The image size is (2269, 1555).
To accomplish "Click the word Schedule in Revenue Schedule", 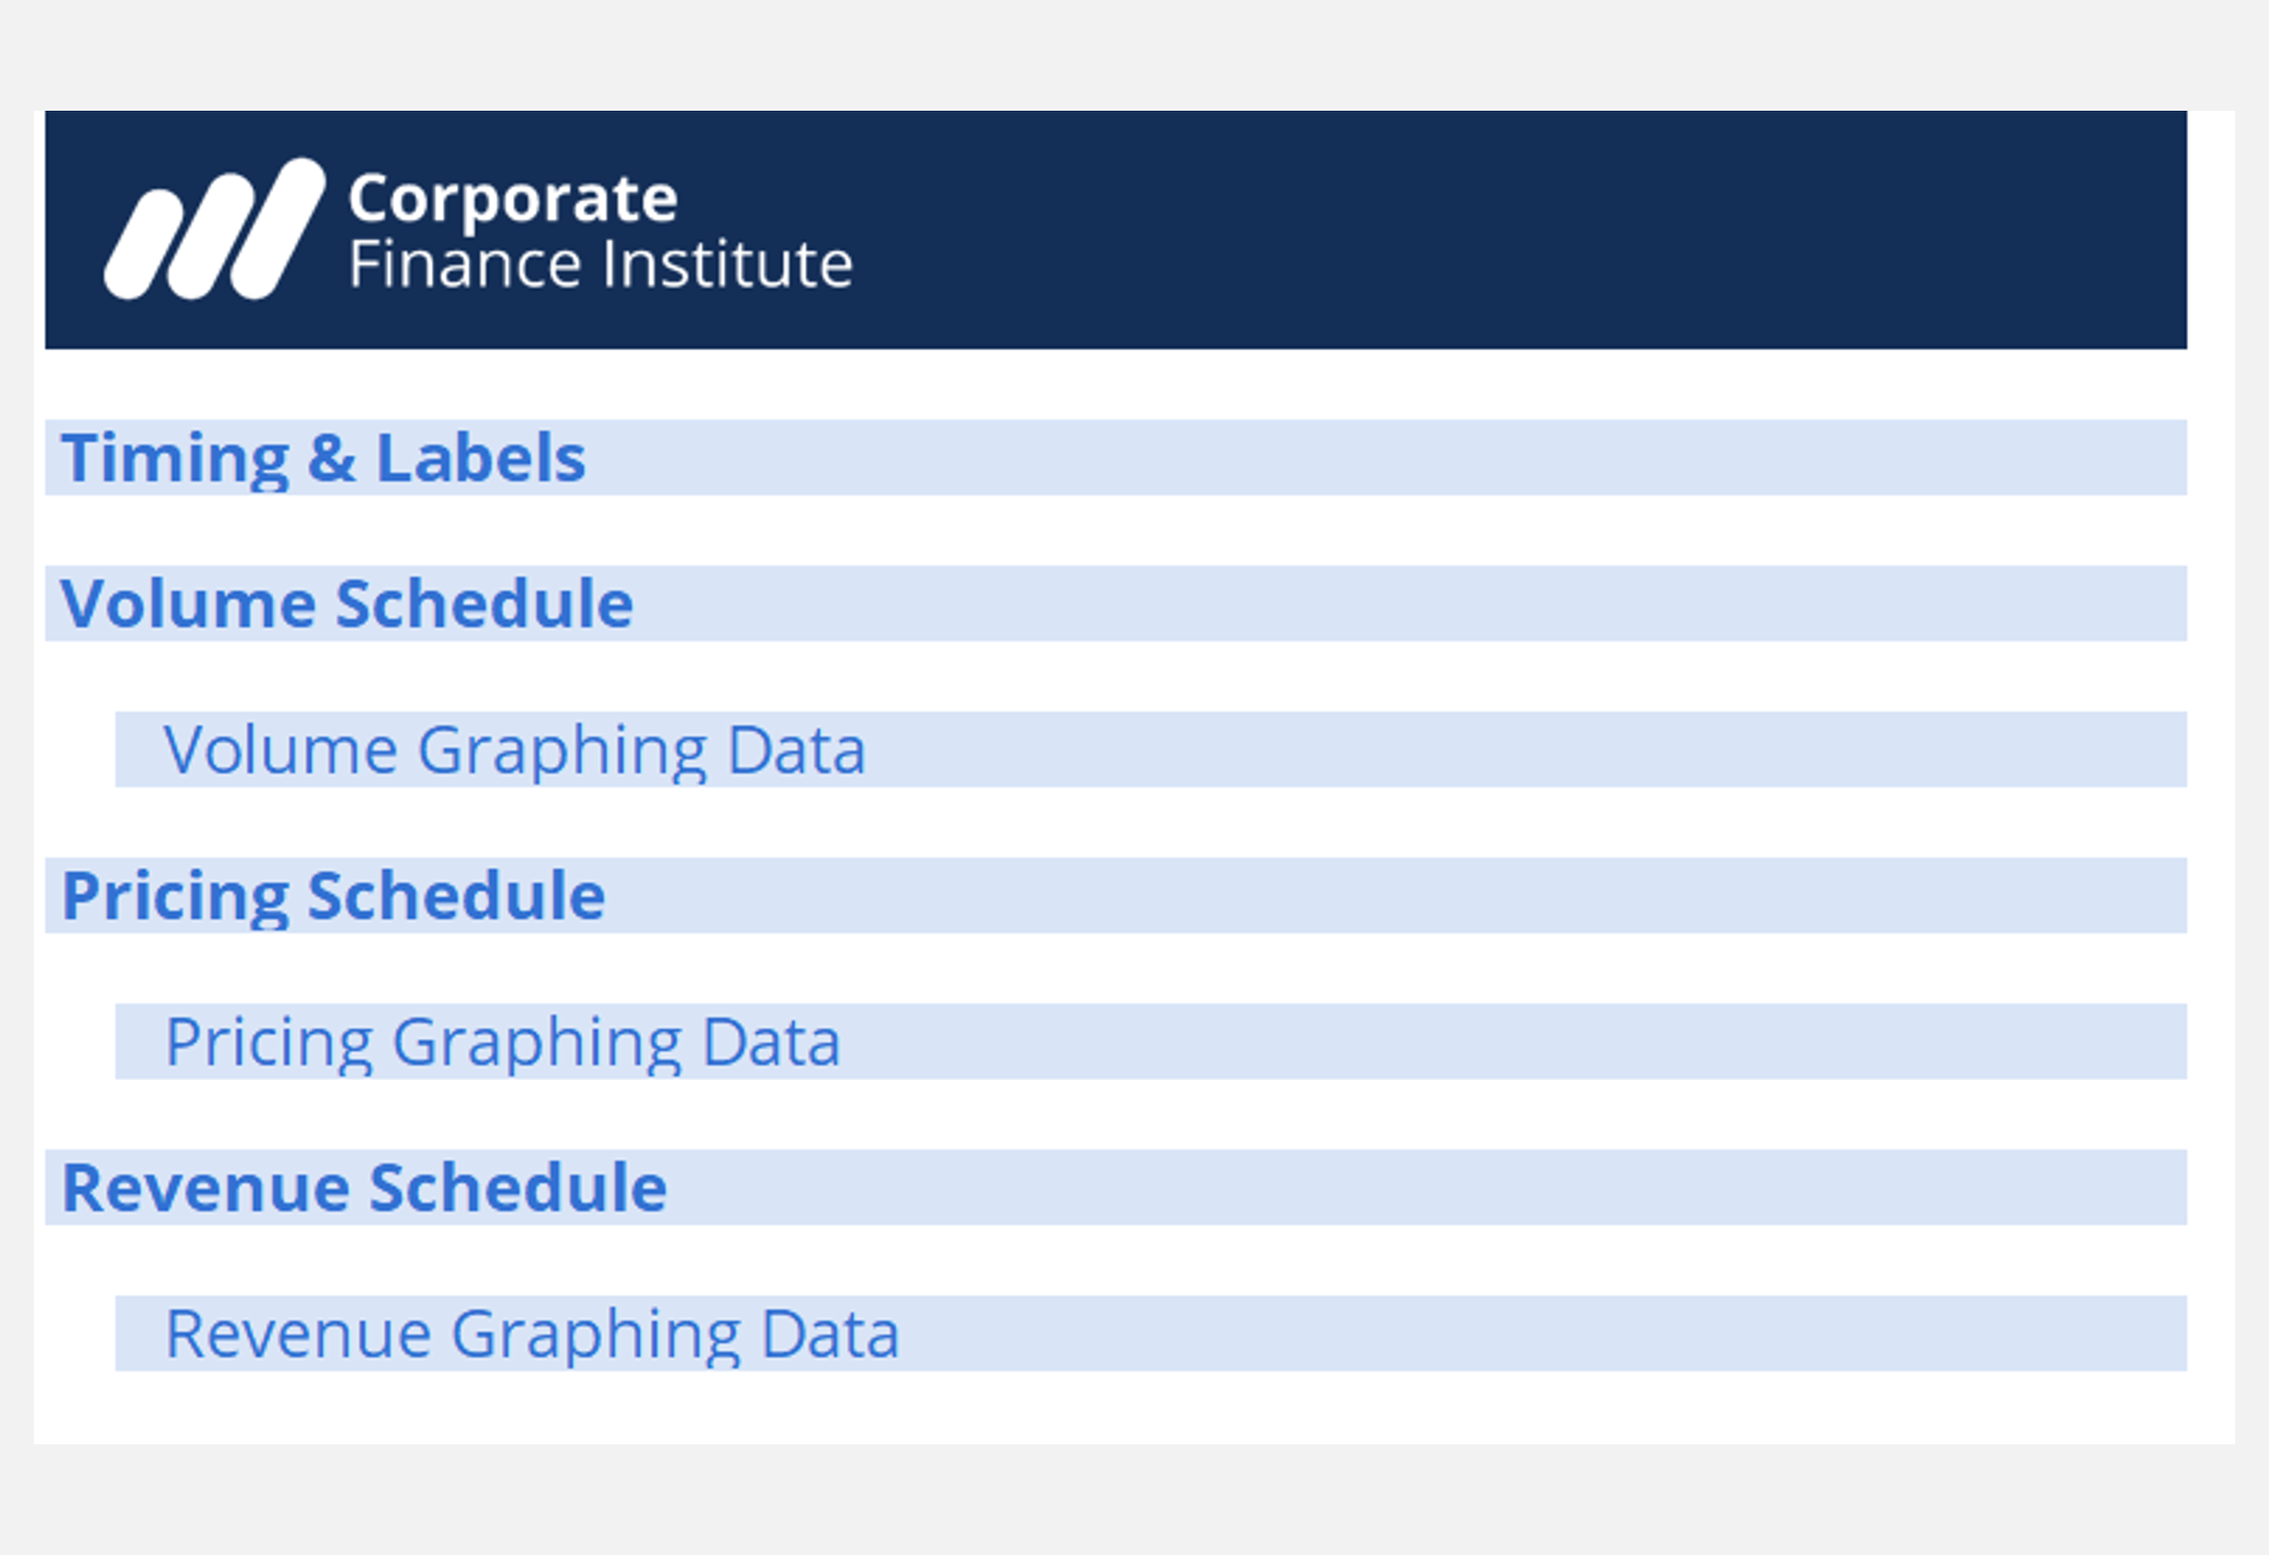I will [517, 1188].
